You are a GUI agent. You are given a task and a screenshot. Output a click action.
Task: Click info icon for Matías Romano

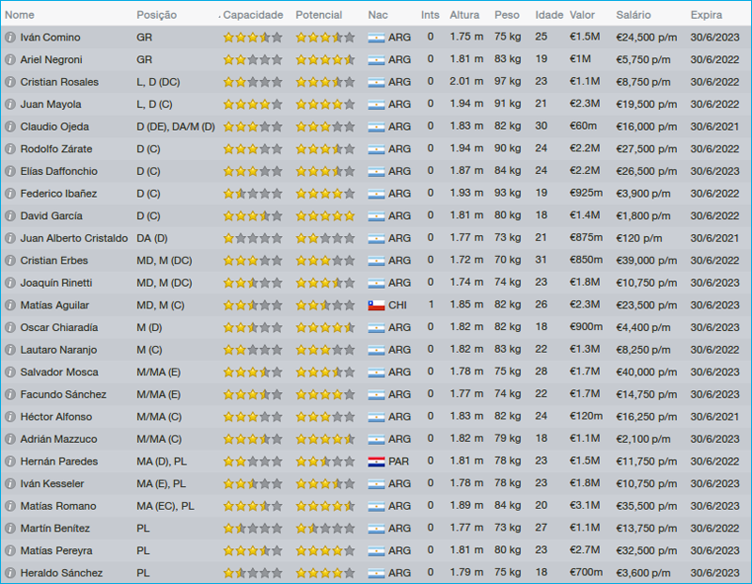coord(10,507)
